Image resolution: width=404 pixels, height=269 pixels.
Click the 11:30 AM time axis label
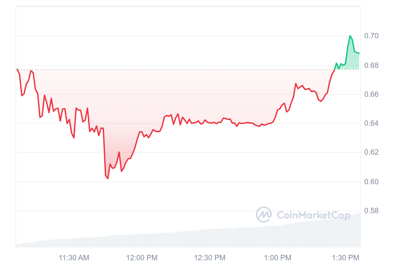click(x=74, y=258)
